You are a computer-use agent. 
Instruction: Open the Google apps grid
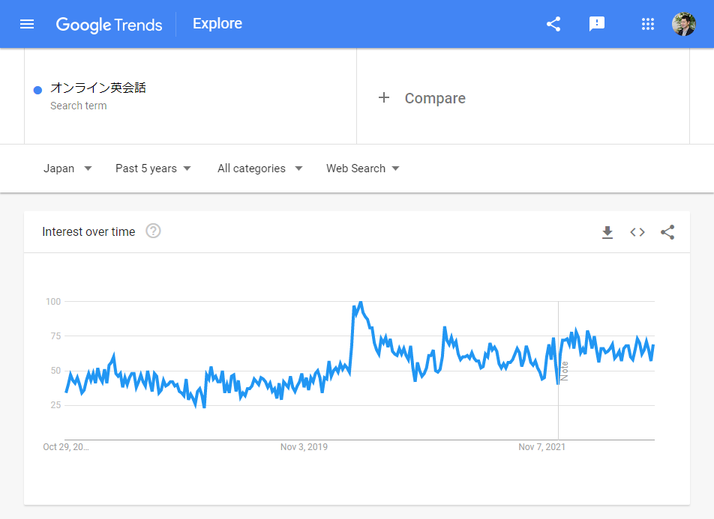pos(648,24)
